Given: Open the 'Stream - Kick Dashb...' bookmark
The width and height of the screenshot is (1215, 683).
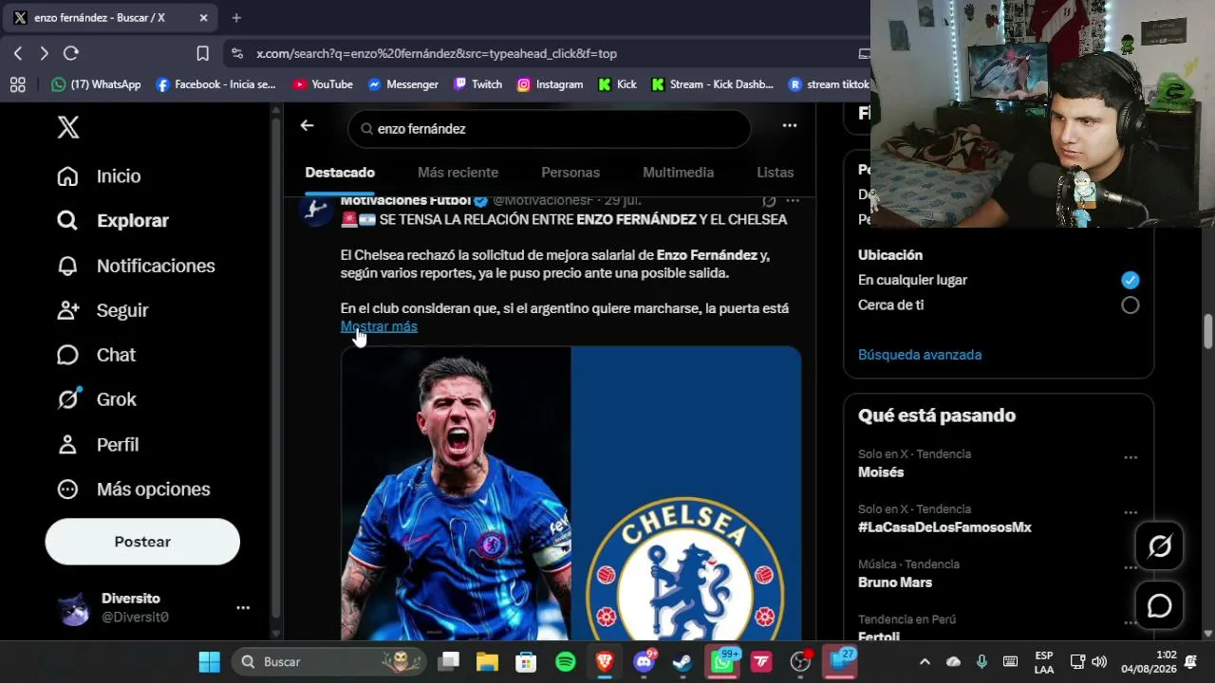Looking at the screenshot, I should [712, 84].
